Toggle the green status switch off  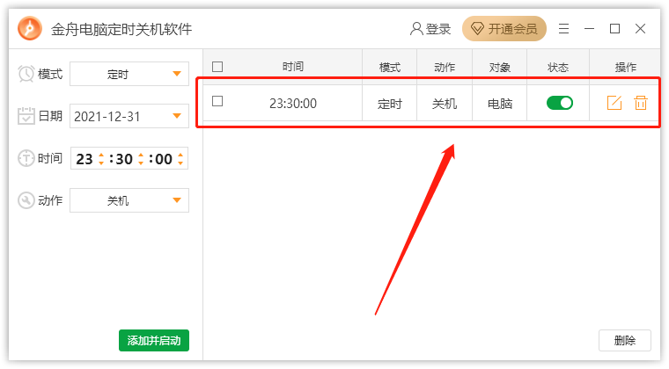point(560,103)
